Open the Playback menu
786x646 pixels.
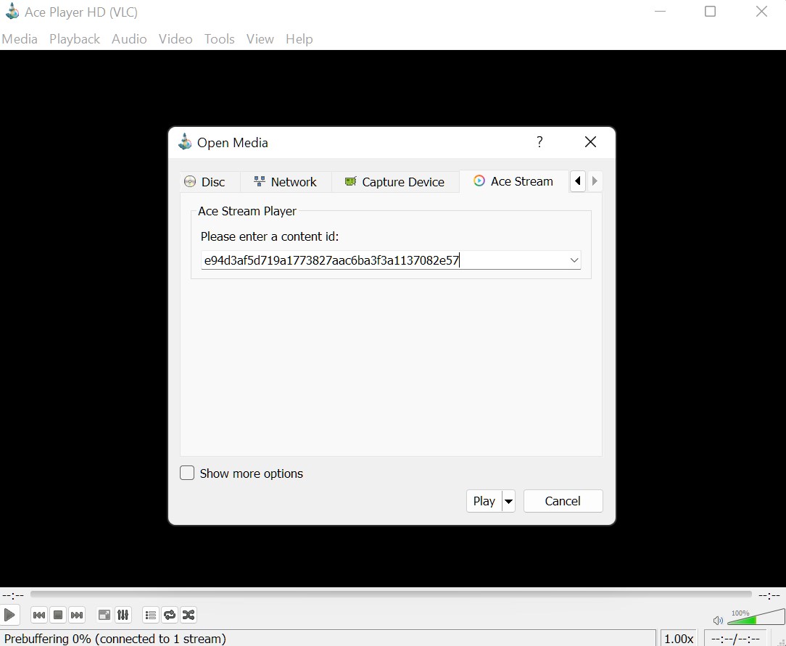(75, 39)
